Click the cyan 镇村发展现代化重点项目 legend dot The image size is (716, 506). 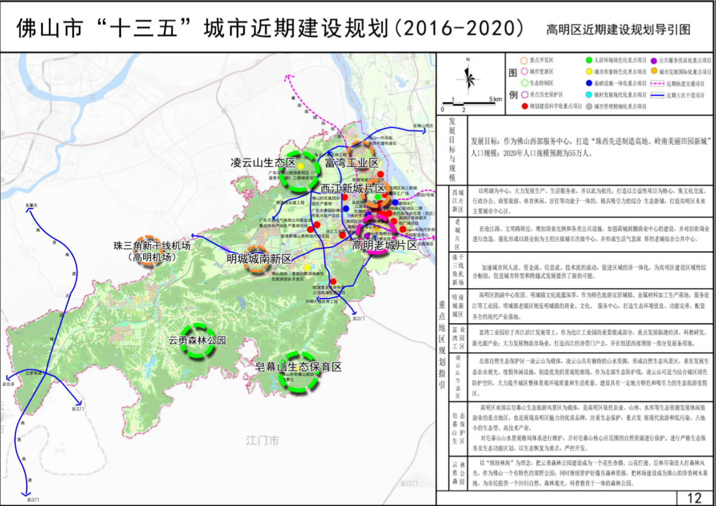coord(588,95)
